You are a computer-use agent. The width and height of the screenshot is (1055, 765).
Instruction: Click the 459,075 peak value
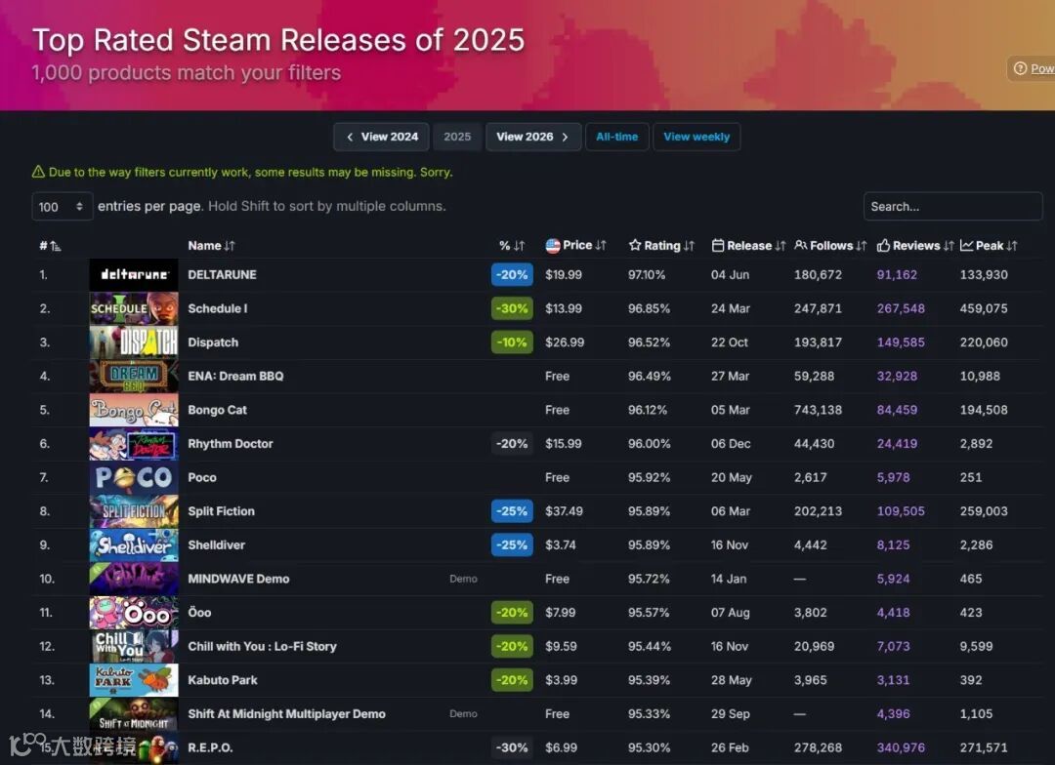click(x=984, y=308)
